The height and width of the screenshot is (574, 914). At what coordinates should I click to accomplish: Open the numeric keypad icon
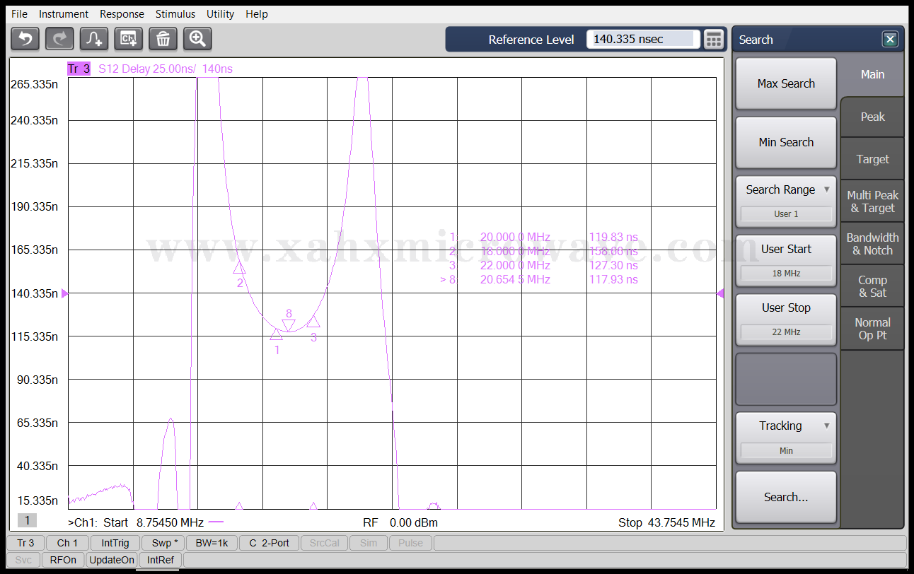714,39
